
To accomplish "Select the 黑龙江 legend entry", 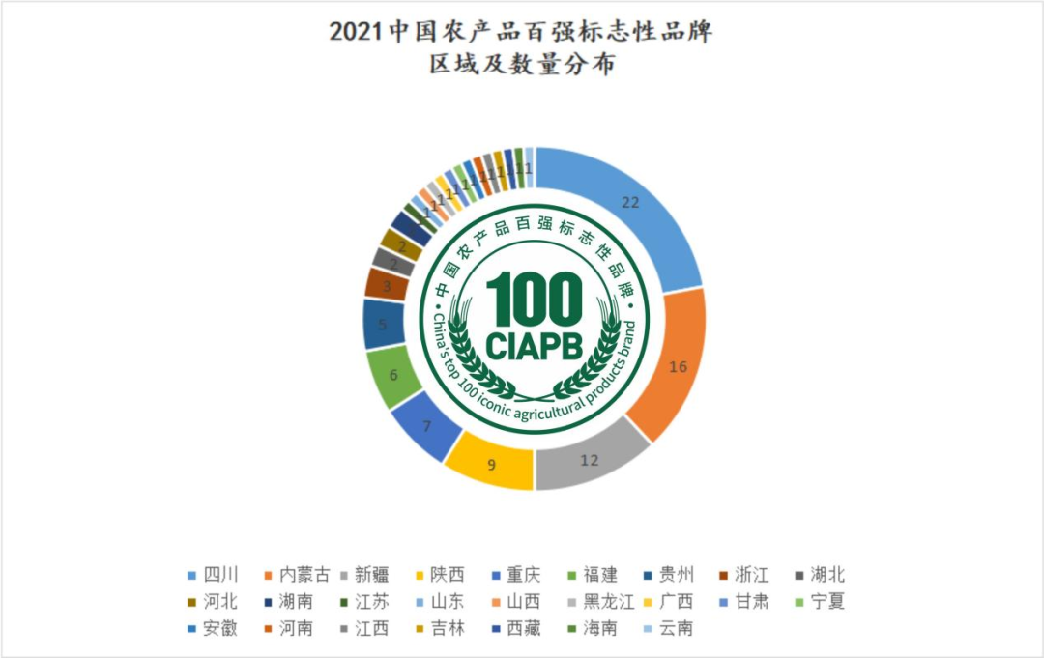I will [x=600, y=602].
